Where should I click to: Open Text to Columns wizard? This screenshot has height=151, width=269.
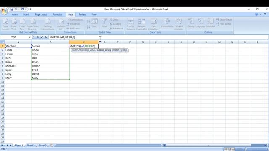(x=131, y=24)
